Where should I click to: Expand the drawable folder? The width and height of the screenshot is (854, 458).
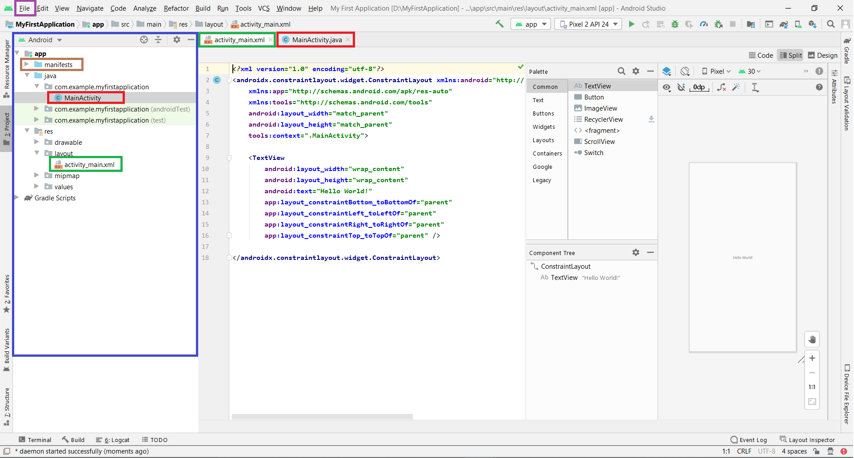[37, 142]
